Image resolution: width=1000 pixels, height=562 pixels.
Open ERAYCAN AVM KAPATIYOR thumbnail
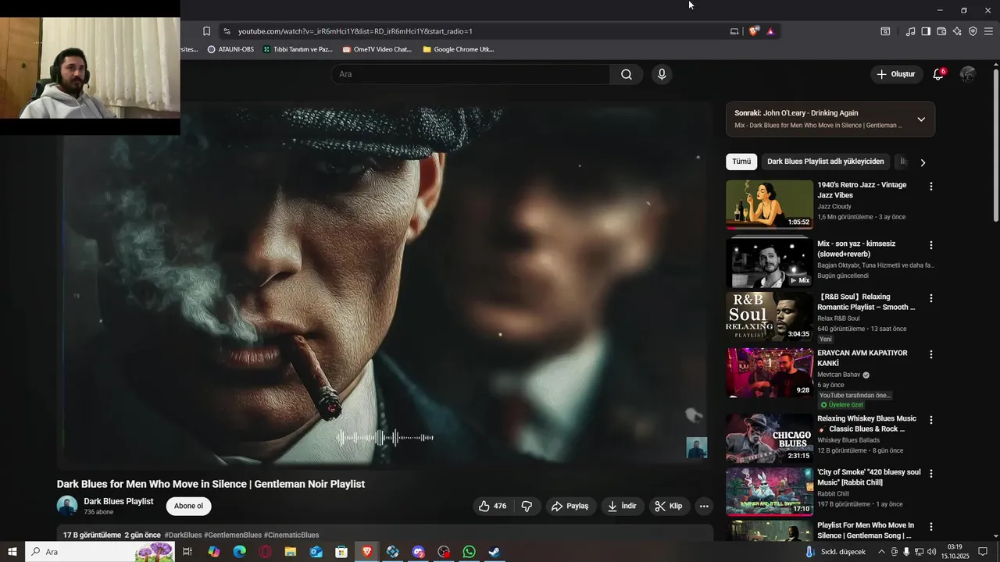coord(770,372)
